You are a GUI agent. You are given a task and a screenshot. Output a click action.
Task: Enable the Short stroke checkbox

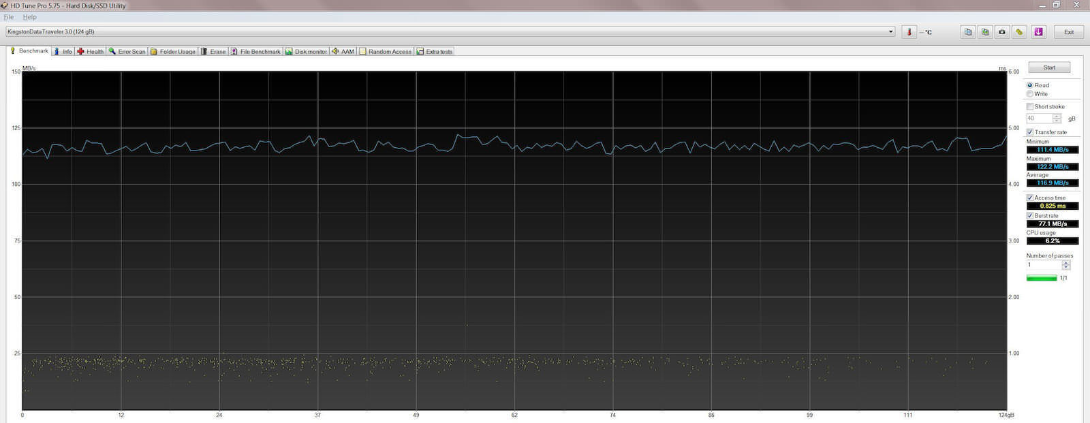point(1030,107)
